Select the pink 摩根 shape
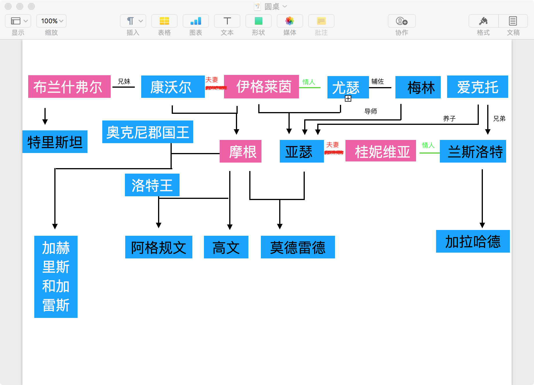The width and height of the screenshot is (534, 385). click(241, 151)
